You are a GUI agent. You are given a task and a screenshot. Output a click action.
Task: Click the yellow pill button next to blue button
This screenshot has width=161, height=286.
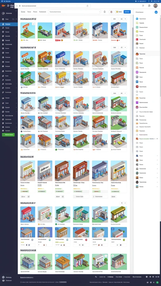pyautogui.click(x=119, y=12)
